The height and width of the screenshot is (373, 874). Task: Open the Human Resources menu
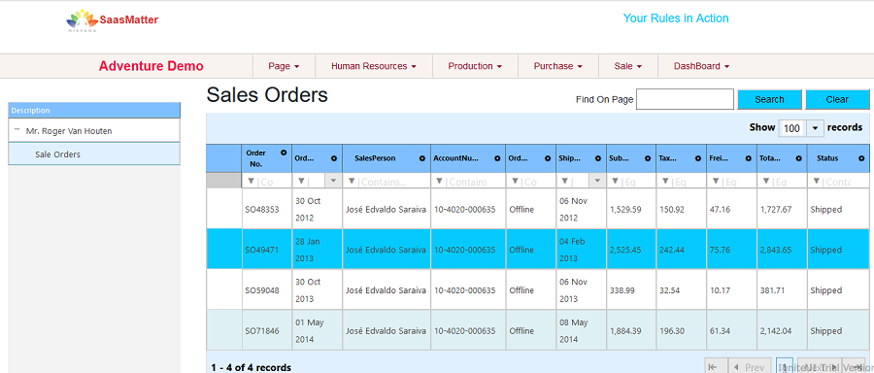[x=374, y=66]
